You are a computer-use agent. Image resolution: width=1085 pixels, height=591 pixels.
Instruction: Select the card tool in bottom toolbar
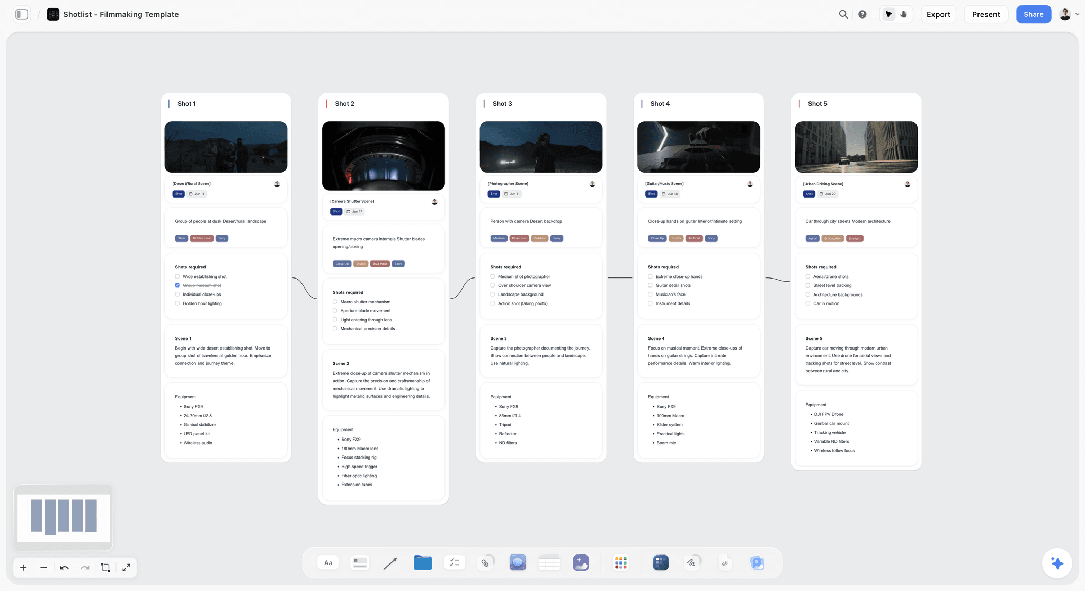360,562
